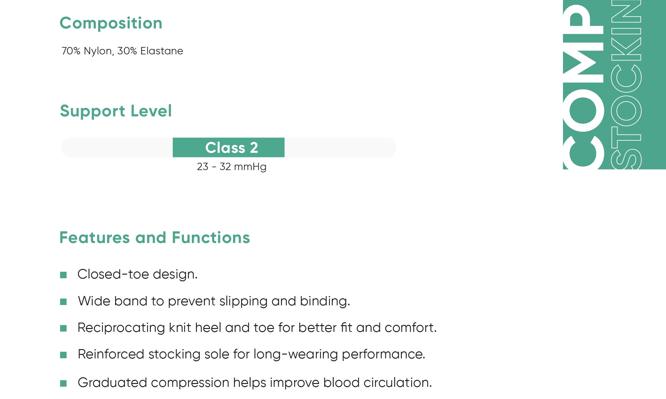
Task: Select the bullet next to Reciprocating knit heel
Action: coord(63,328)
